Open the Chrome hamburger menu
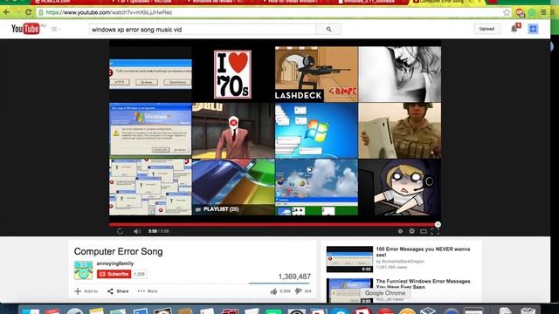Viewport: 559px width, 314px height. (x=543, y=12)
